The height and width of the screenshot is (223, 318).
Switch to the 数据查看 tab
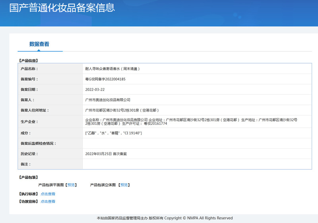click(39, 44)
